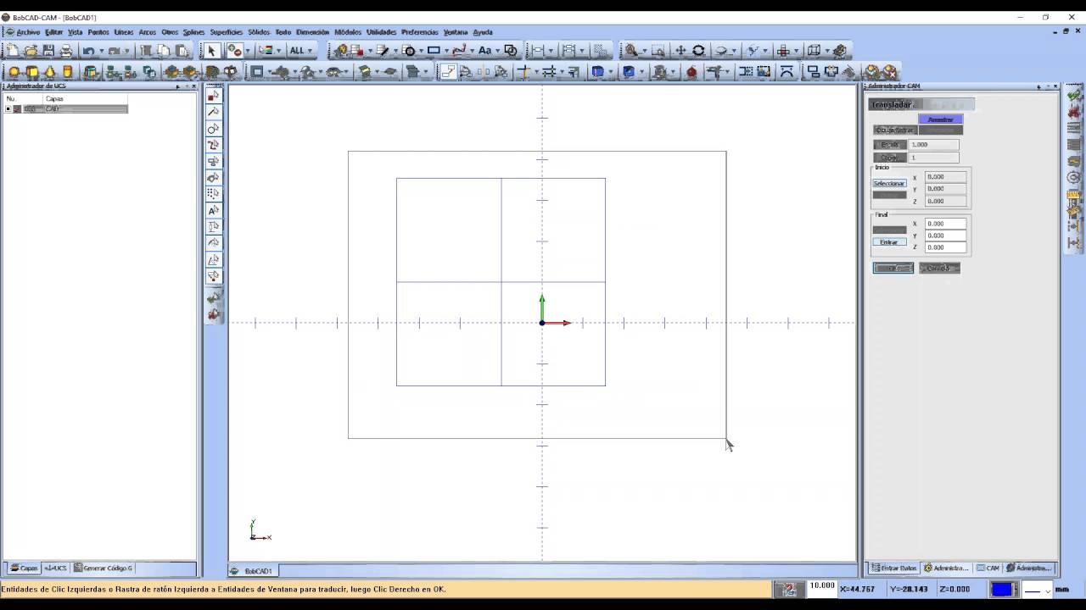Click the question mark help icon in status bar
The height and width of the screenshot is (610, 1086).
tap(789, 589)
